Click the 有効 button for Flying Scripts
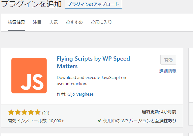 168,60
